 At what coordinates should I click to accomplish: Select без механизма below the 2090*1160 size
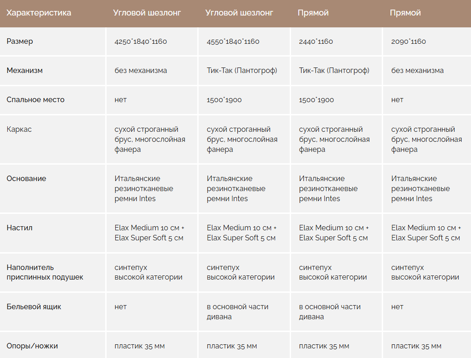tap(417, 71)
